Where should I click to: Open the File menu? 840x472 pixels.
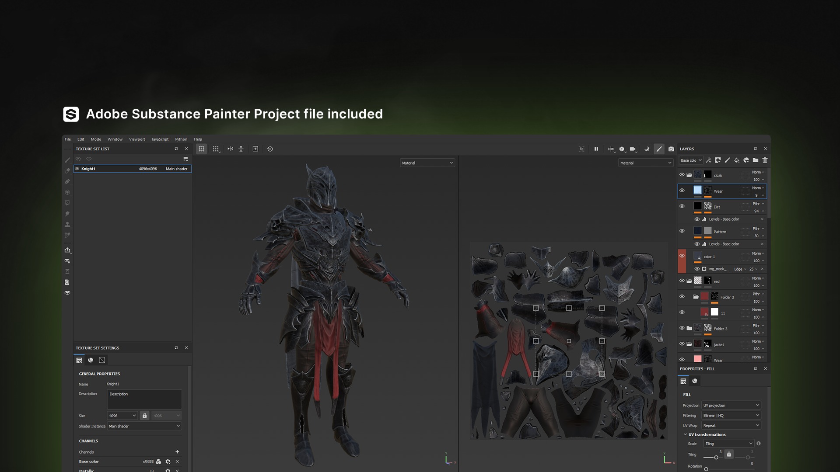[x=68, y=139]
